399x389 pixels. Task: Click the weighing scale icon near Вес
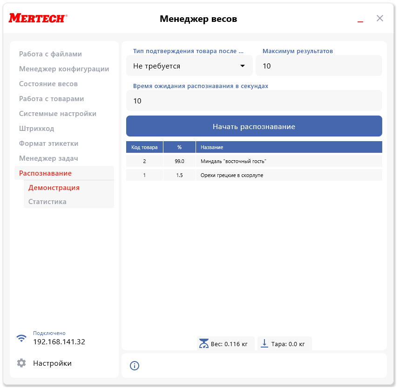tap(203, 343)
